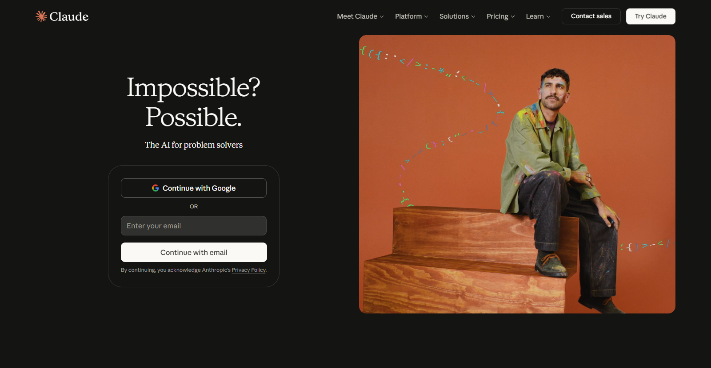Screen dimensions: 711x368
Task: Click the Claude wordmark in header
Action: pyautogui.click(x=69, y=16)
